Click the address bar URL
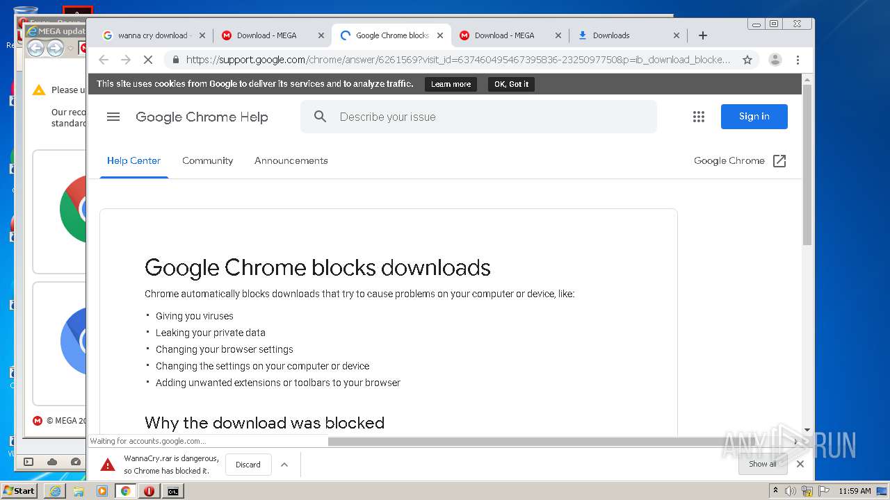This screenshot has height=500, width=890. click(x=458, y=60)
